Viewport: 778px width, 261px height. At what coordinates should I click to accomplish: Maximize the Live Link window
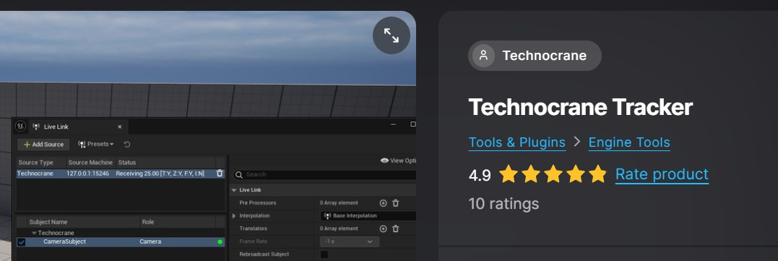tap(412, 124)
